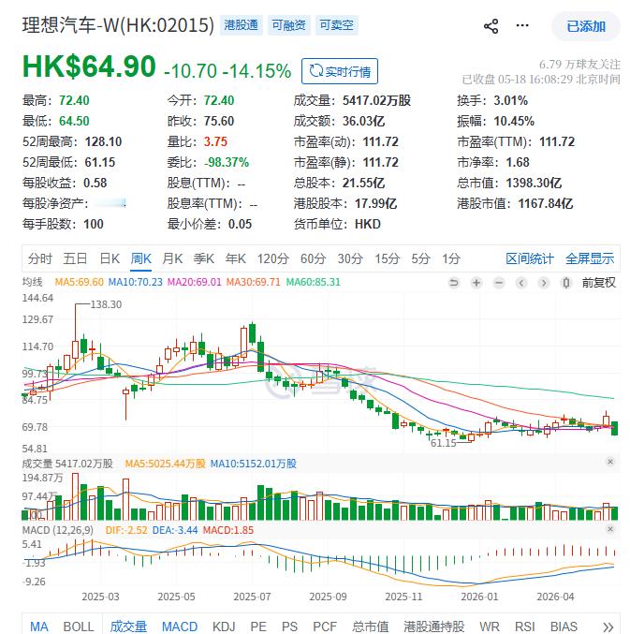630x634 pixels.
Task: Click the blurred 每股净资产 value
Action: pyautogui.click(x=110, y=203)
